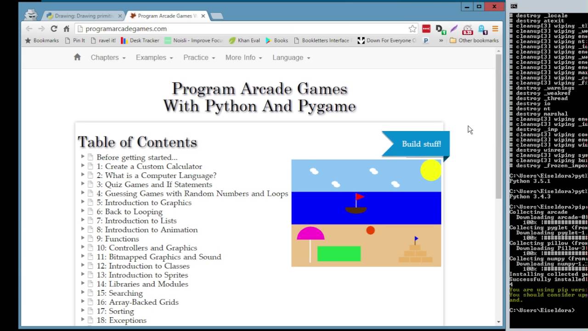Expand the Before getting started arrow
This screenshot has width=588, height=331.
[x=83, y=157]
